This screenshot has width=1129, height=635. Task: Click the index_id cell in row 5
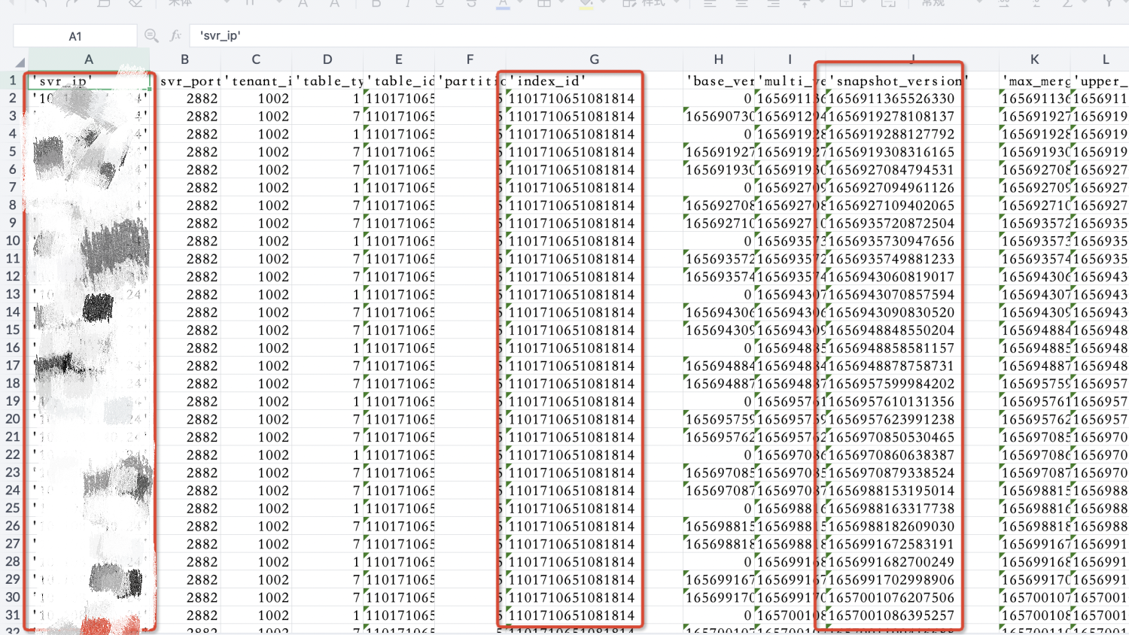click(595, 151)
